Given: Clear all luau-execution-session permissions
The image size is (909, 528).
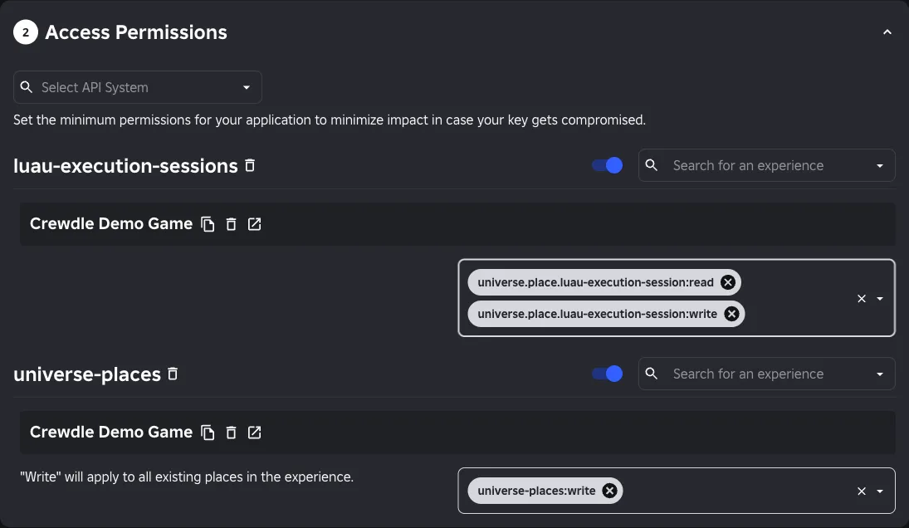Looking at the screenshot, I should pos(862,299).
